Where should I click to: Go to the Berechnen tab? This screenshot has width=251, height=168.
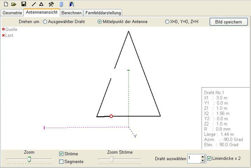coord(71,13)
